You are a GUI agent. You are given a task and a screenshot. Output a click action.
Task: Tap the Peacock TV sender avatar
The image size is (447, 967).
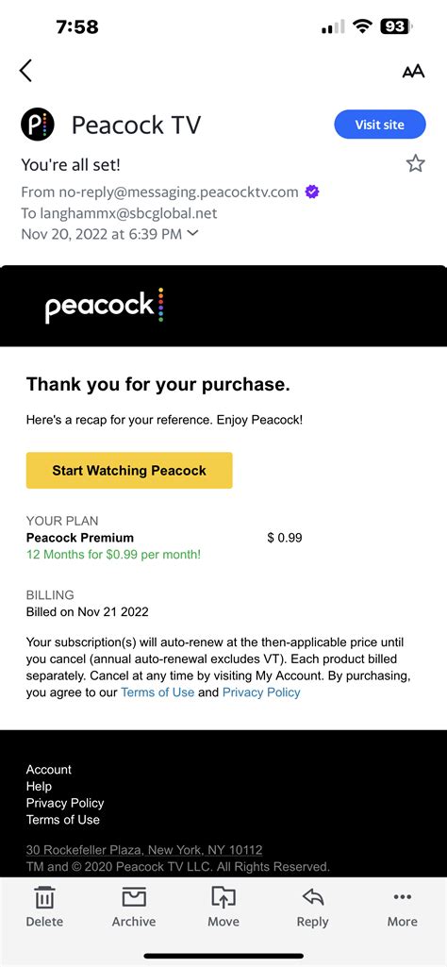tap(38, 125)
